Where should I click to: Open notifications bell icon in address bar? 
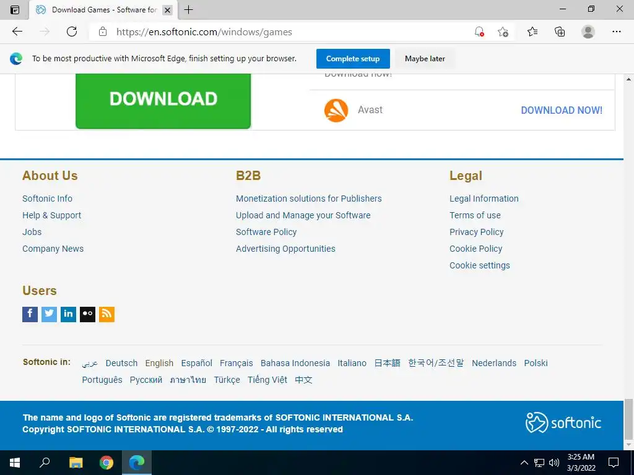tap(479, 32)
